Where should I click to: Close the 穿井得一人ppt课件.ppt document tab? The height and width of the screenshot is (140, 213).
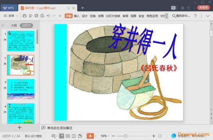pos(73,8)
